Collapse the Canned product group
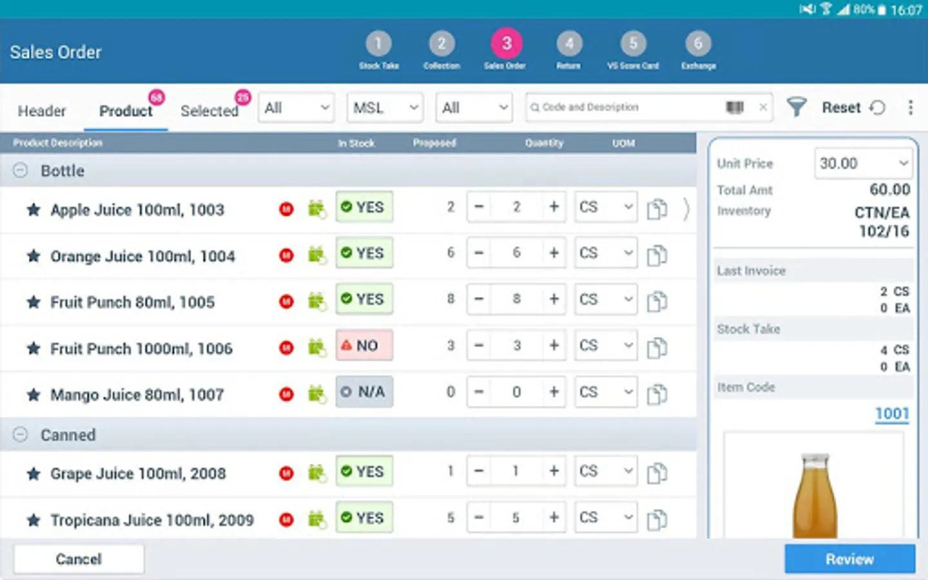This screenshot has height=580, width=928. pyautogui.click(x=20, y=435)
